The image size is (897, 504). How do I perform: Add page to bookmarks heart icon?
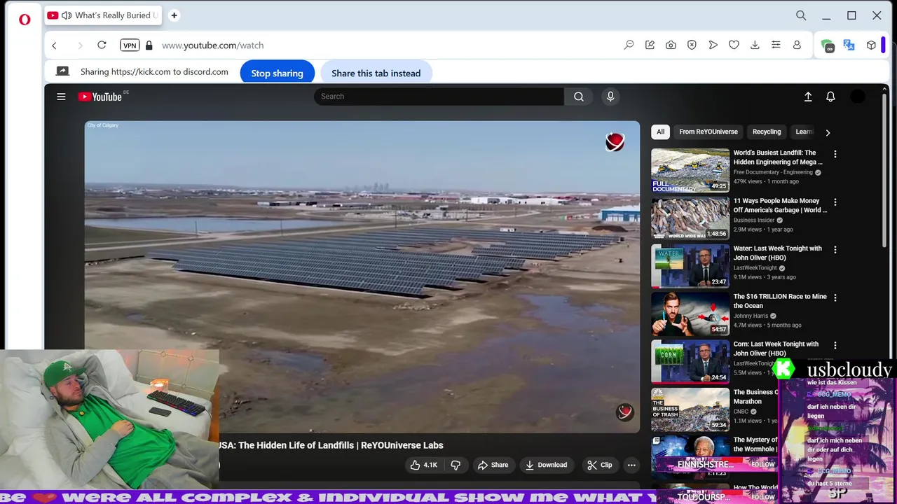click(x=734, y=45)
